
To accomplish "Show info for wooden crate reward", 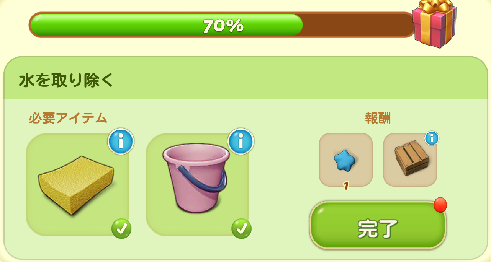I will (x=432, y=138).
